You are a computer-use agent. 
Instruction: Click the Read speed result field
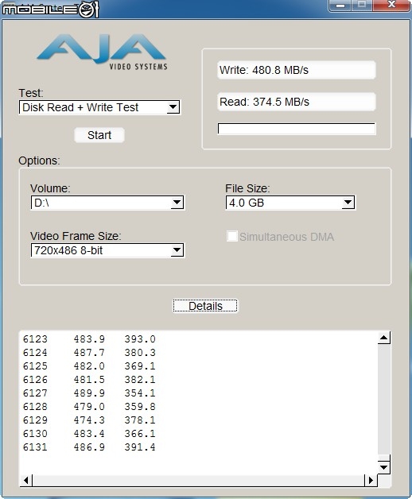pyautogui.click(x=297, y=102)
